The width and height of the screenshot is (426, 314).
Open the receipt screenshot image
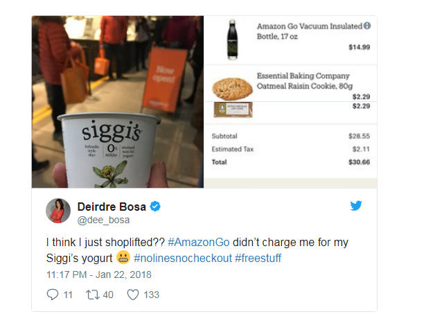290,102
